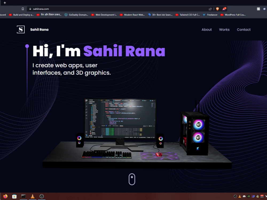This screenshot has height=200, width=267.
Task: Click the S logo in site header
Action: point(21,29)
